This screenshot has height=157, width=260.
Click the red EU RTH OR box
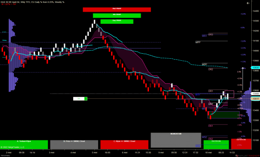[x=241, y=144]
